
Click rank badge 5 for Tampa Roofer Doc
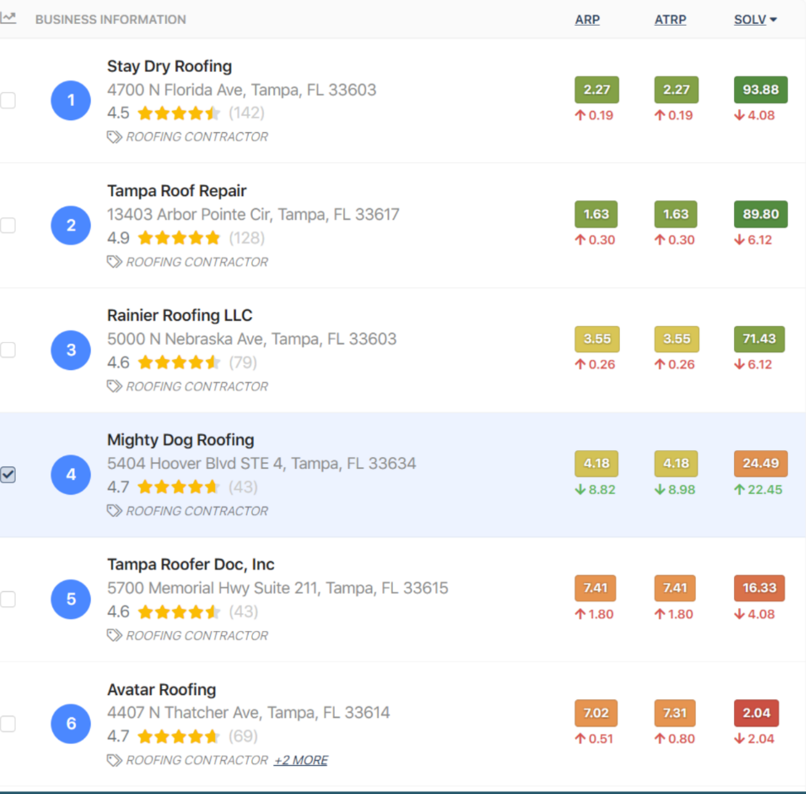tap(71, 599)
